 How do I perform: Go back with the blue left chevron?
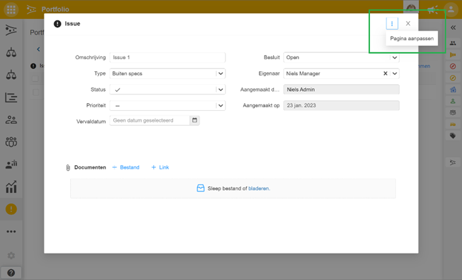click(x=38, y=49)
